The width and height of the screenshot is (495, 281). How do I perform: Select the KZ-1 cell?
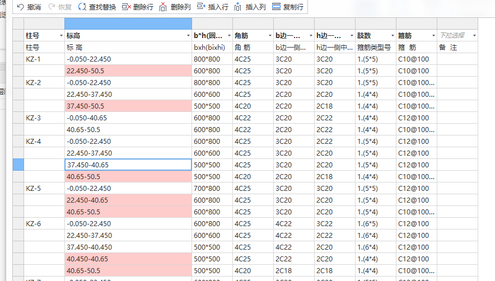click(44, 59)
